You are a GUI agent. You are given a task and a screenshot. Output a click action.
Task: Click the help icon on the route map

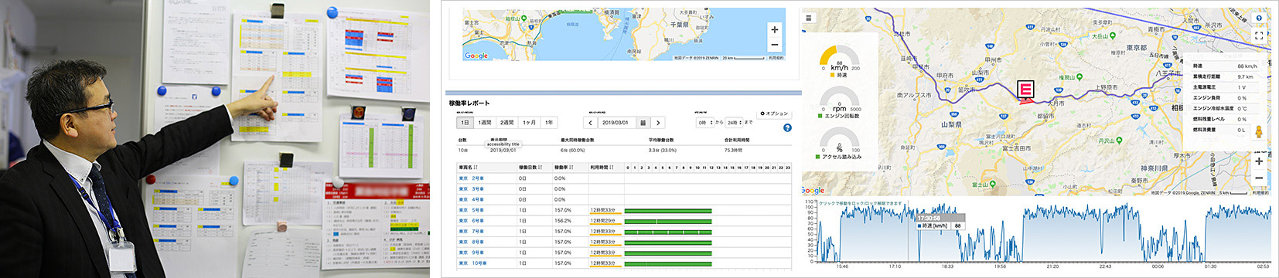point(1259,19)
